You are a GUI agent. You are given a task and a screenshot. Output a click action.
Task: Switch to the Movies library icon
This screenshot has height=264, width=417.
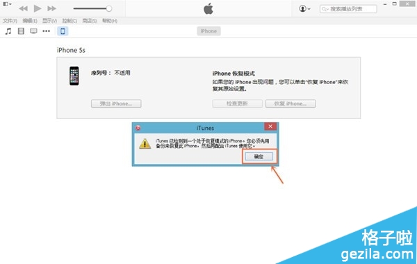(21, 31)
